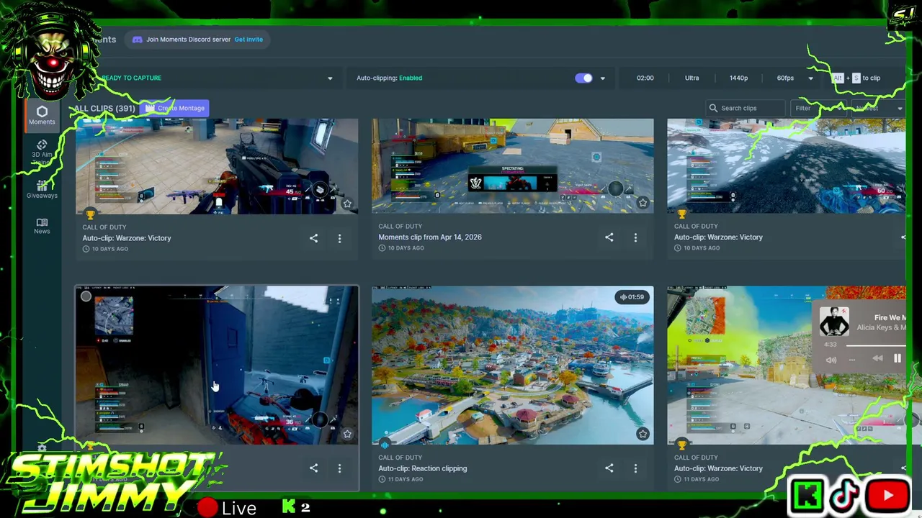Open more options for Apr 14 clip

635,237
